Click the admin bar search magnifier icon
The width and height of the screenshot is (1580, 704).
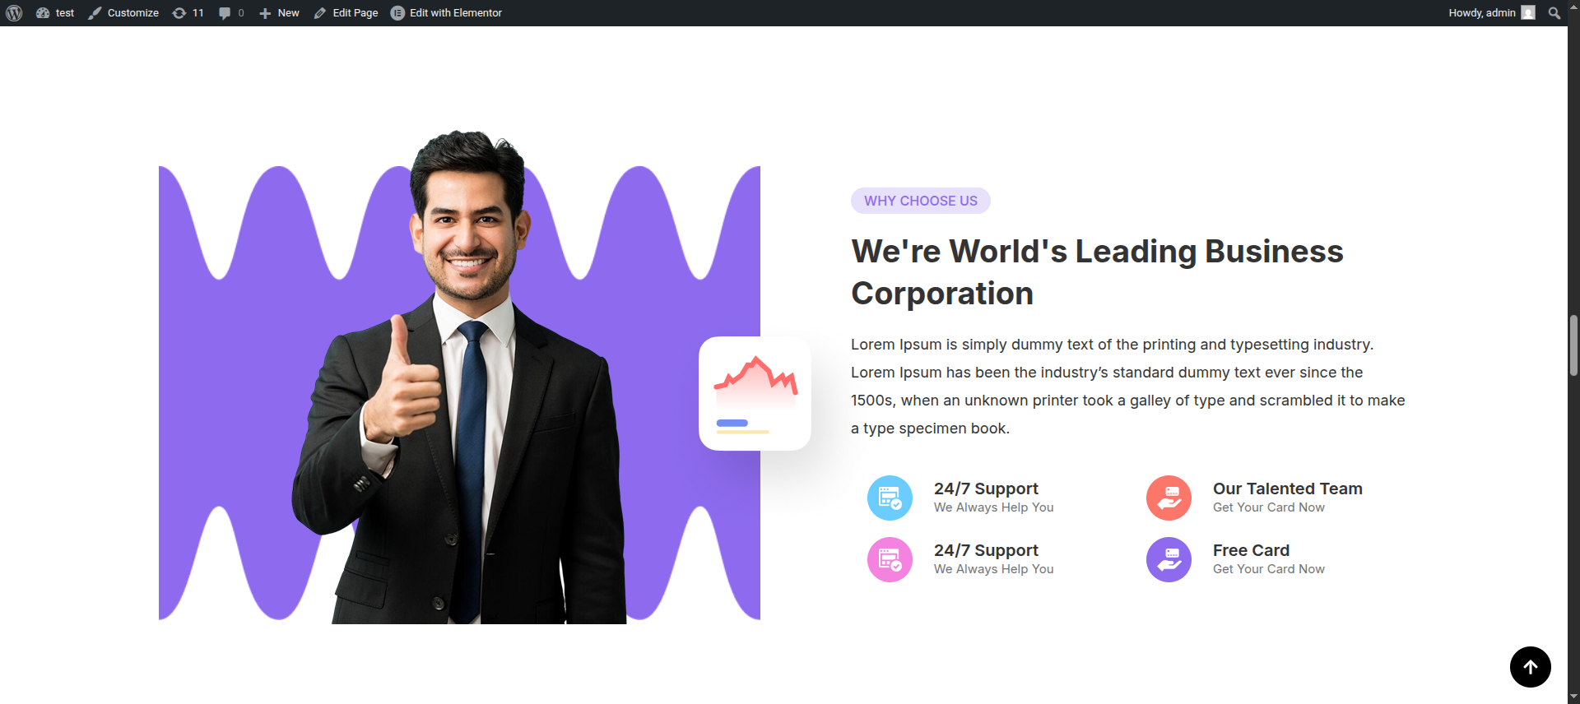click(1554, 13)
